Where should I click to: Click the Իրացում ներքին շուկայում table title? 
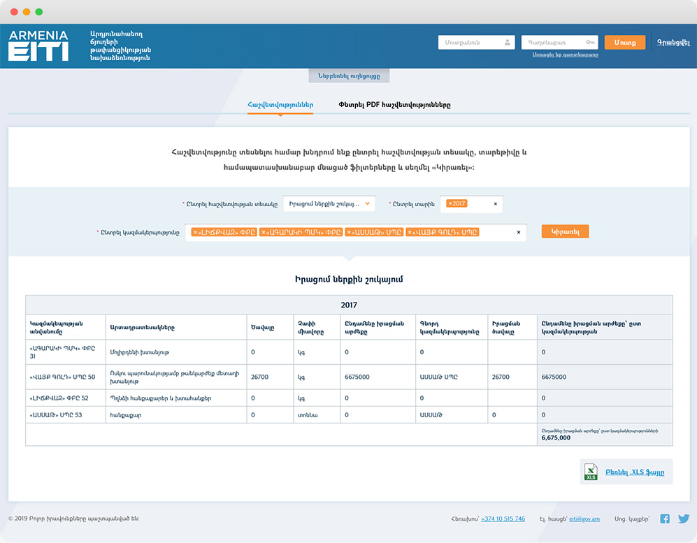(x=349, y=280)
